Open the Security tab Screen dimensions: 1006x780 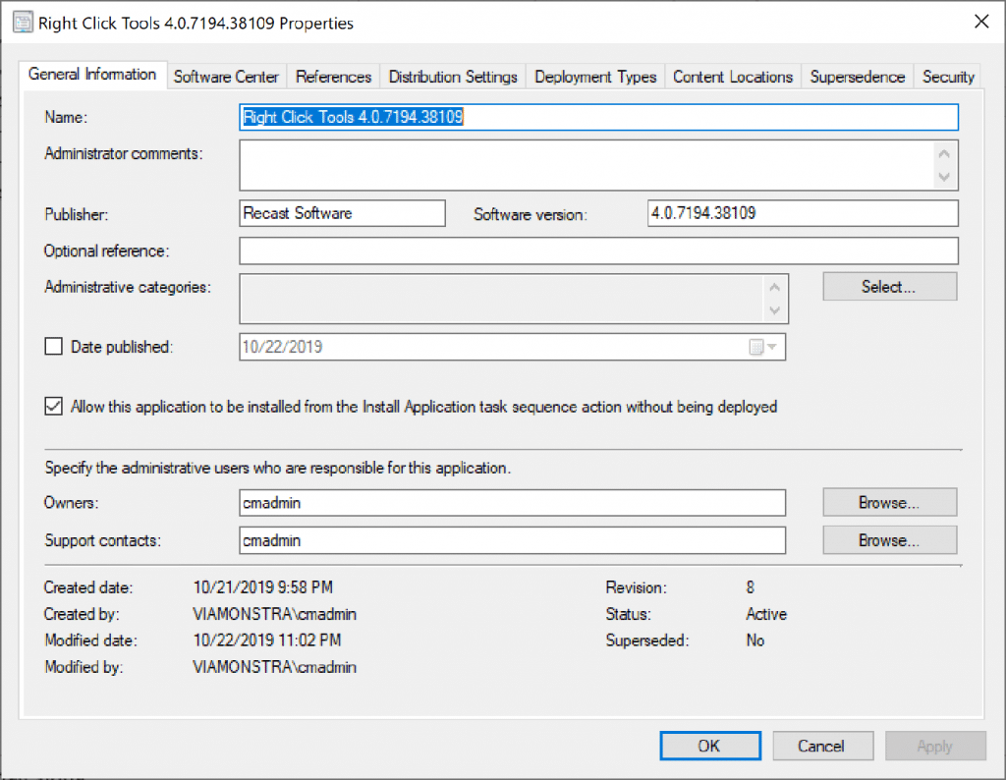[948, 76]
